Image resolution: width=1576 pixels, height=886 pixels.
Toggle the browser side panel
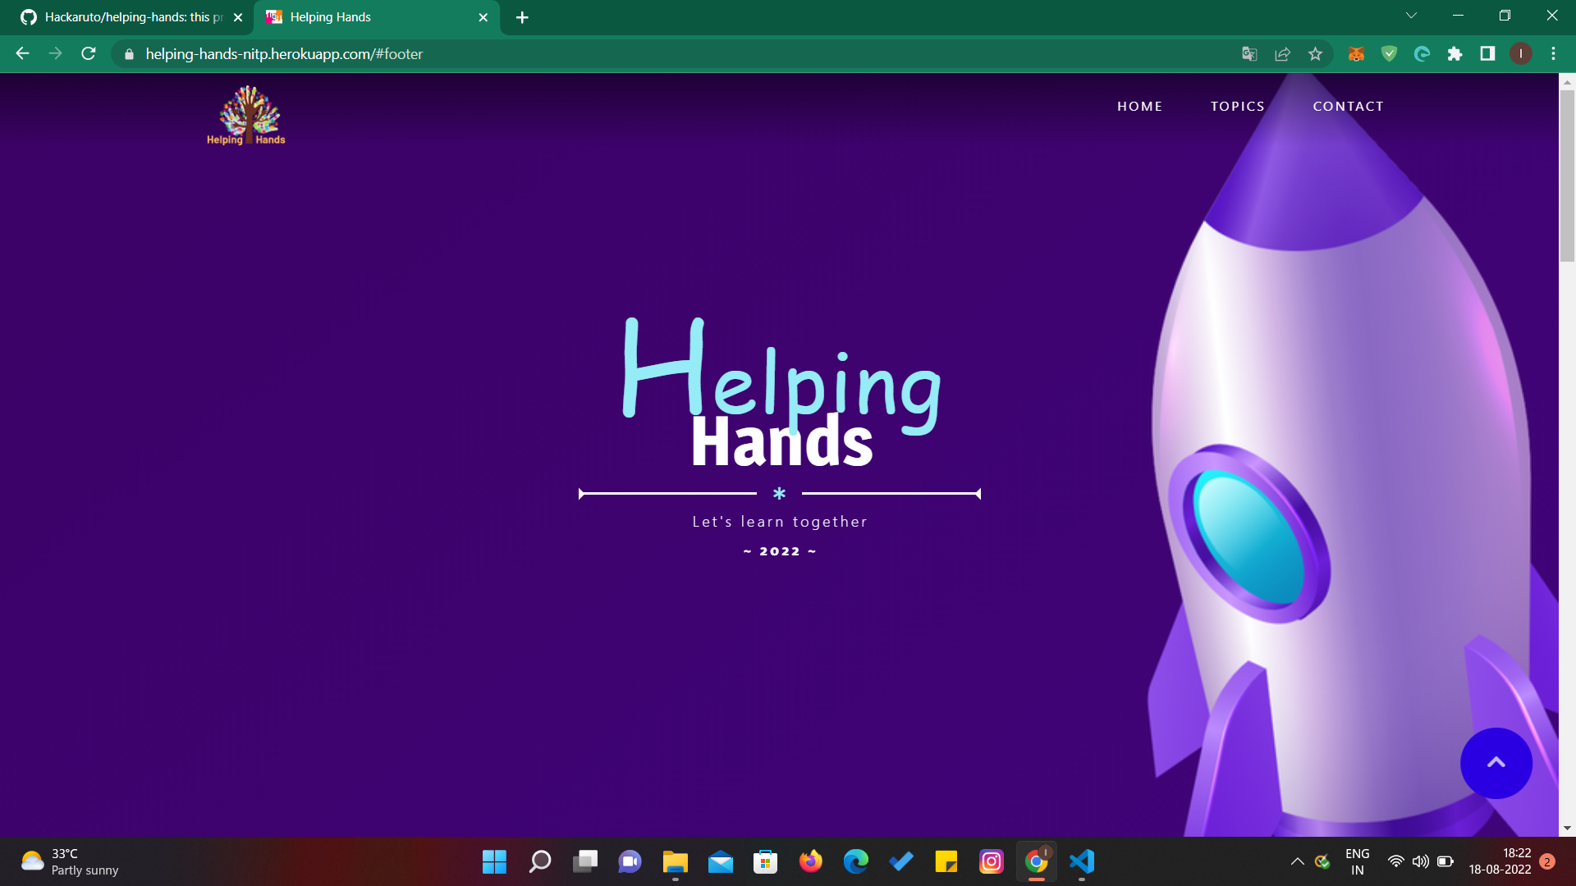pos(1487,54)
